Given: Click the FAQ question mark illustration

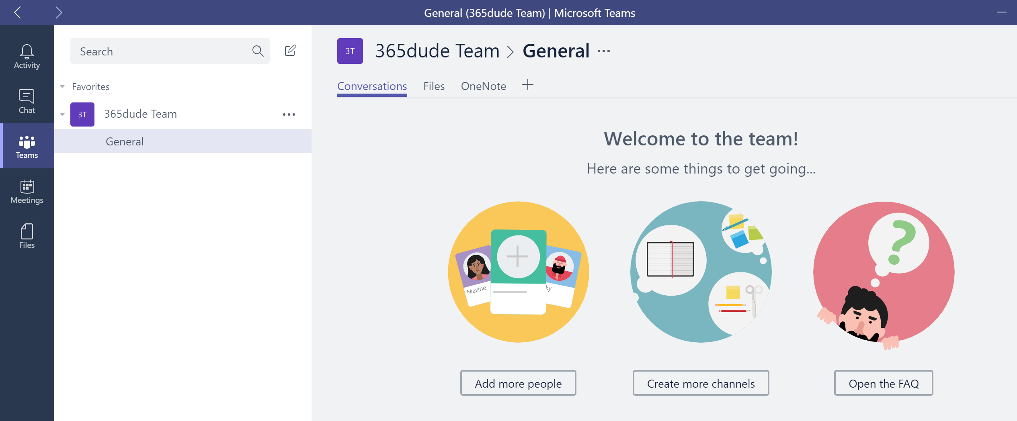Looking at the screenshot, I should [884, 275].
